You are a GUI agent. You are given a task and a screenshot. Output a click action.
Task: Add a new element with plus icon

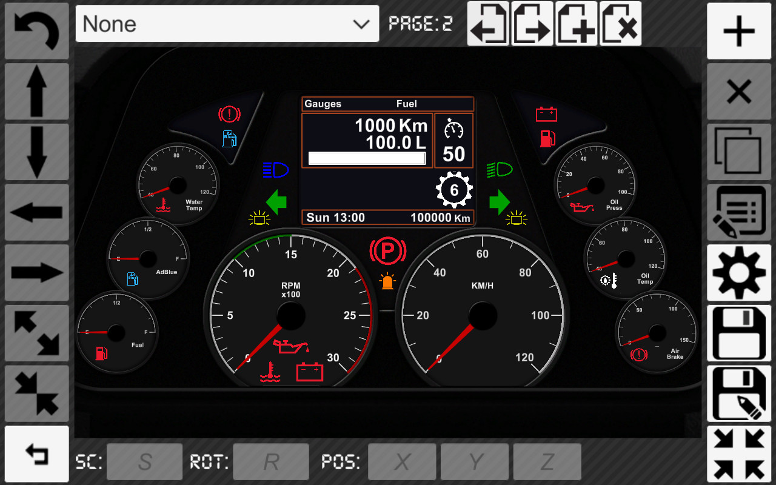738,31
